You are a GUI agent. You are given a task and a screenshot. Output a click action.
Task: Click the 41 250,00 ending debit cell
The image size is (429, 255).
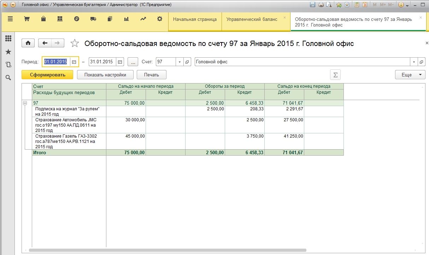coord(284,141)
